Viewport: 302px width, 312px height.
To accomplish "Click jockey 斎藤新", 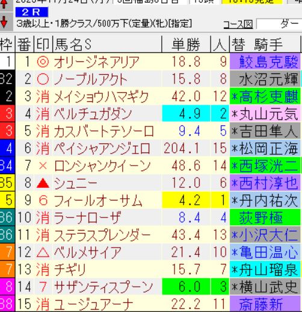I will 261,305.
